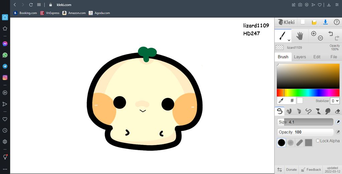Open image via yellow folder icon

[x=314, y=22]
